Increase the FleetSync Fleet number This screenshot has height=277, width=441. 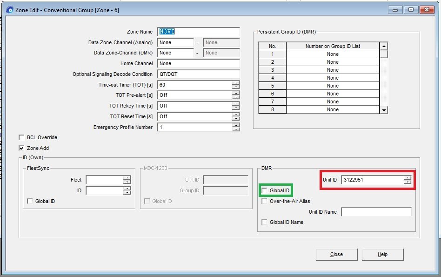pyautogui.click(x=127, y=177)
